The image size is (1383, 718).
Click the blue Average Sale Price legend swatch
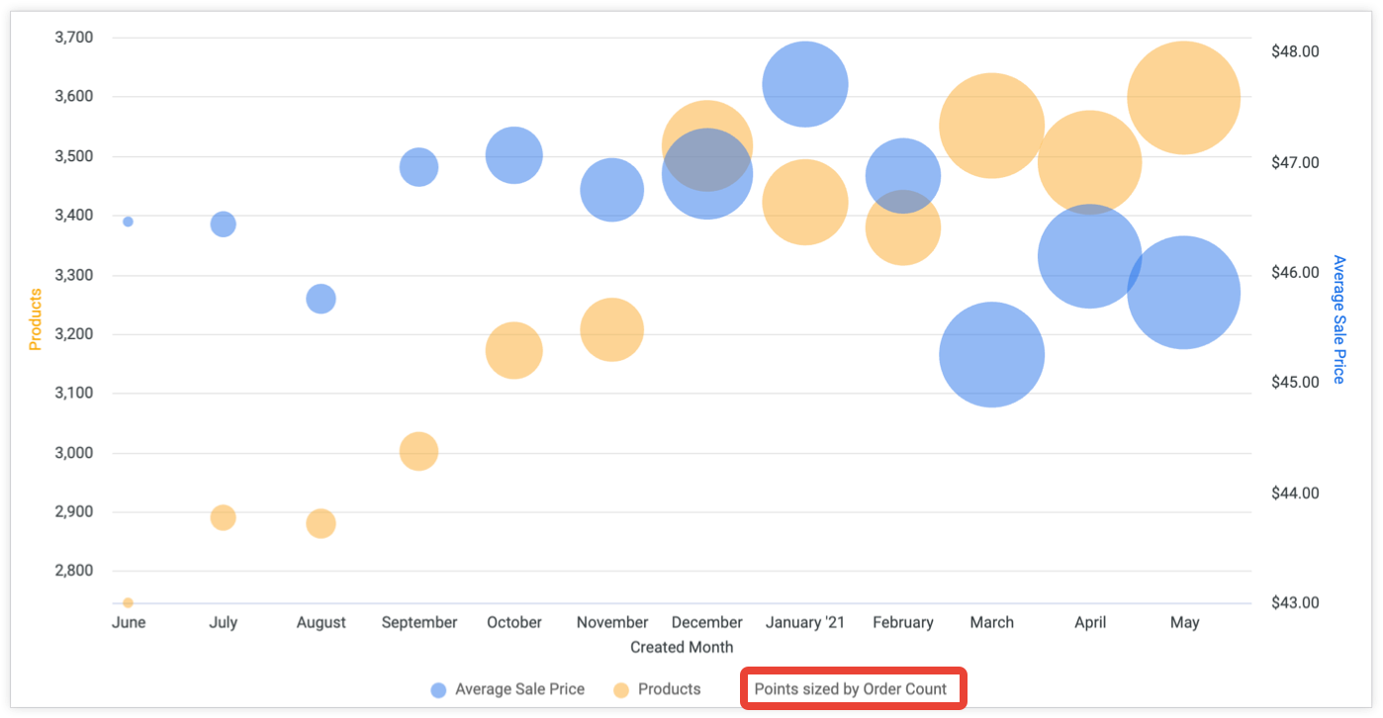click(438, 690)
